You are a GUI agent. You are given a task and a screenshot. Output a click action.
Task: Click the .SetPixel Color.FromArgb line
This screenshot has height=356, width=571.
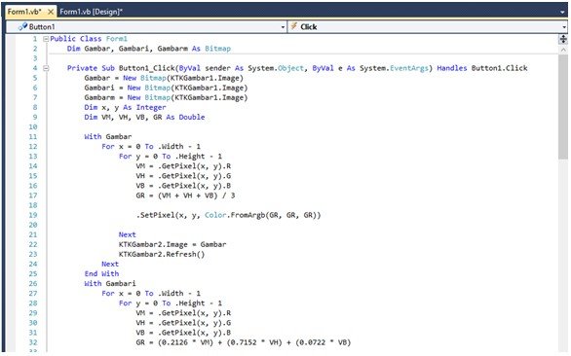(x=228, y=215)
